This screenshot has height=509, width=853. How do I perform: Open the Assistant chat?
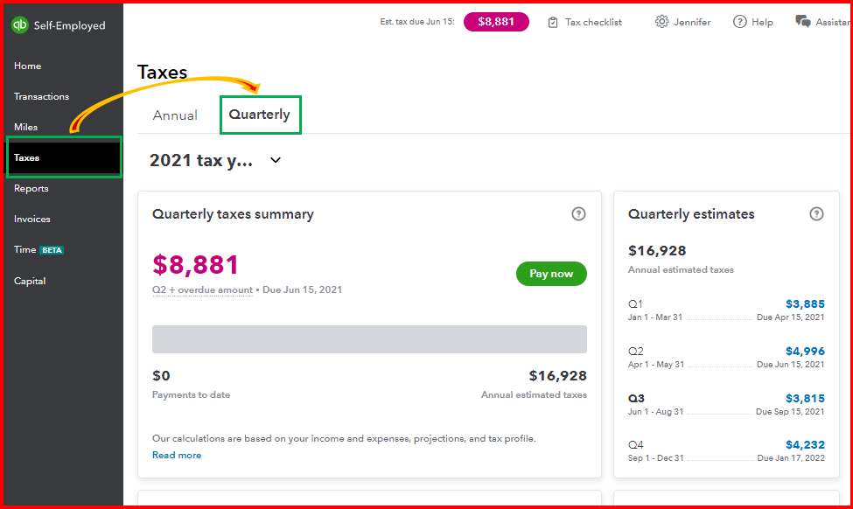(x=819, y=21)
